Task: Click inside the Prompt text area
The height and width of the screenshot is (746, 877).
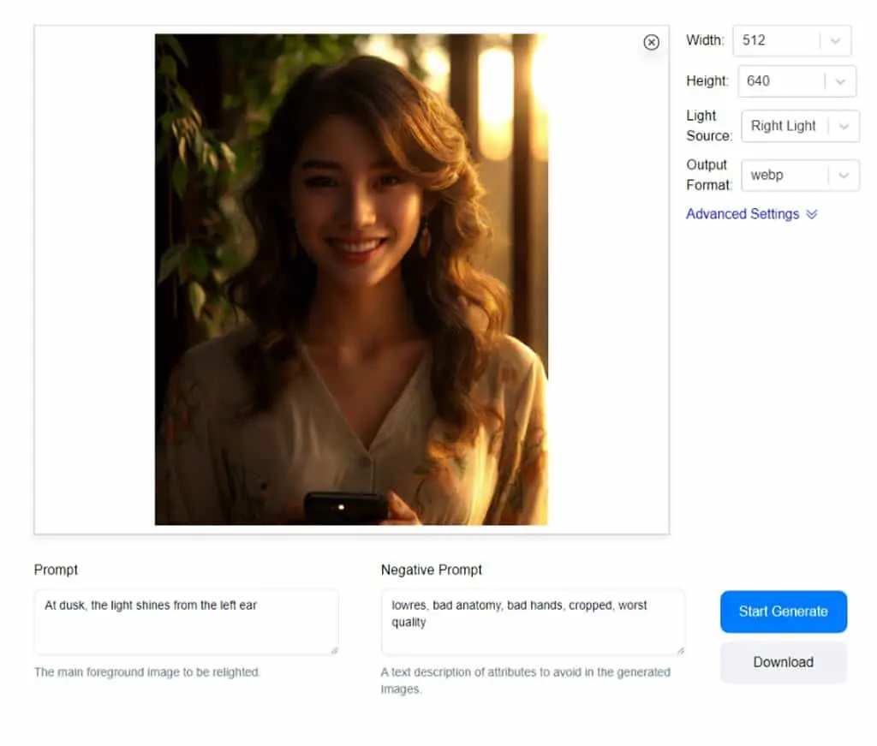Action: coord(186,622)
